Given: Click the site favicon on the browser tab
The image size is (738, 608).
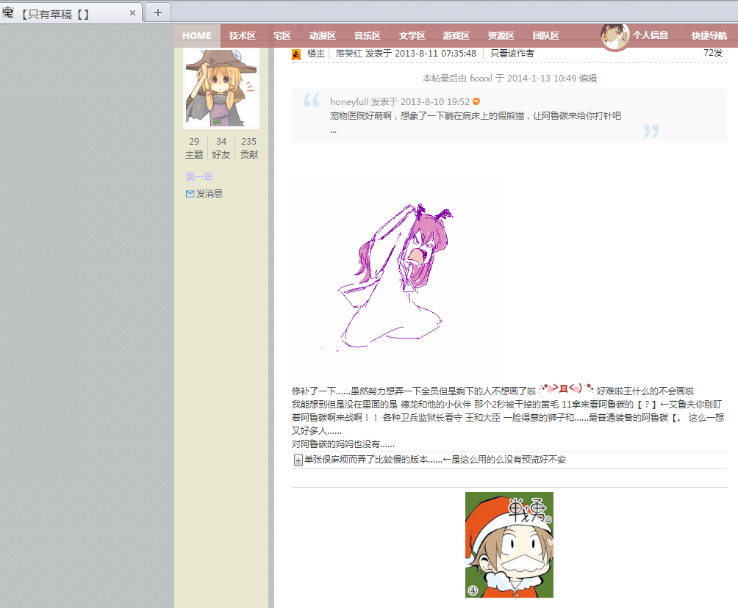Looking at the screenshot, I should [x=8, y=12].
